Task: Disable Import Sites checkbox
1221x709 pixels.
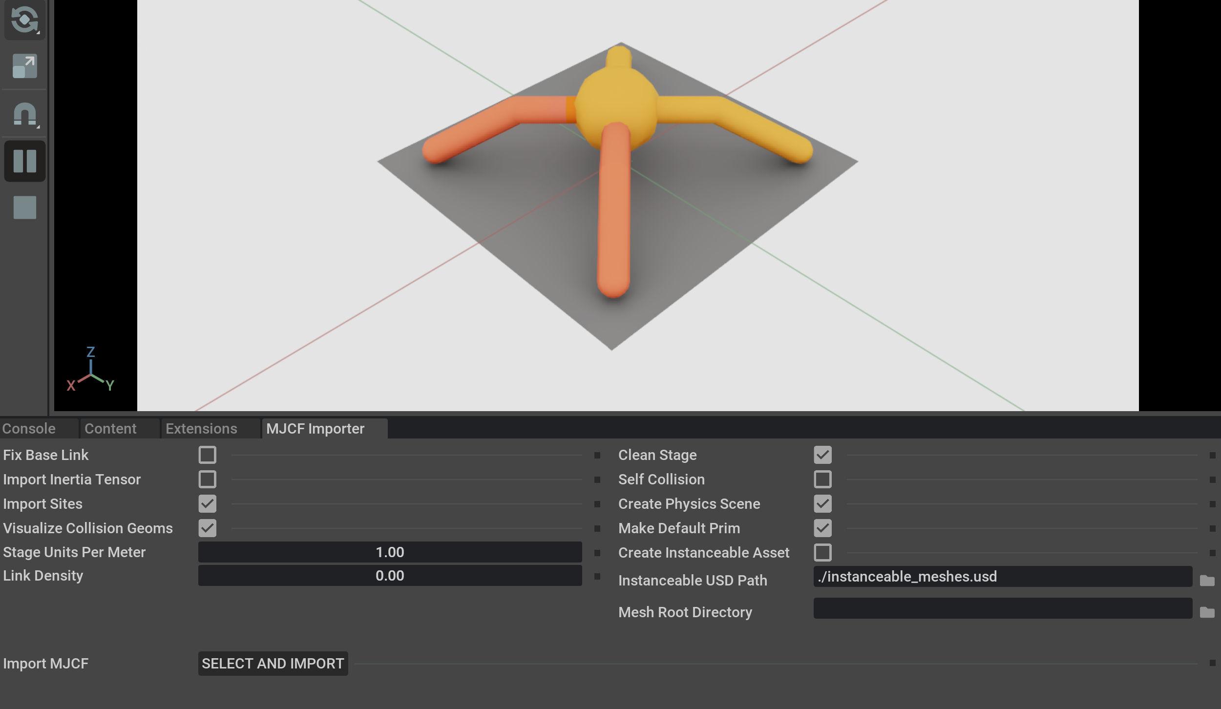Action: pos(207,504)
